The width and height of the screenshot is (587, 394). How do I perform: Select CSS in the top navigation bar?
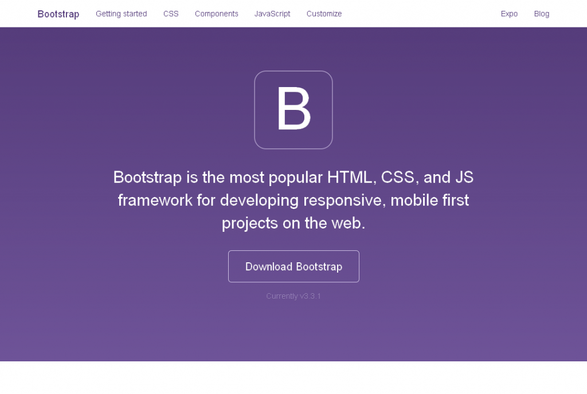(x=171, y=14)
